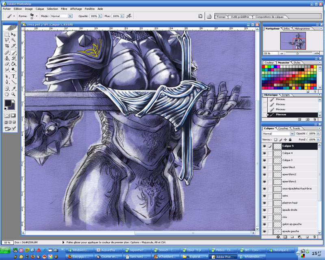Pick the Line shape tool
This screenshot has height=260, width=325.
click(13, 82)
